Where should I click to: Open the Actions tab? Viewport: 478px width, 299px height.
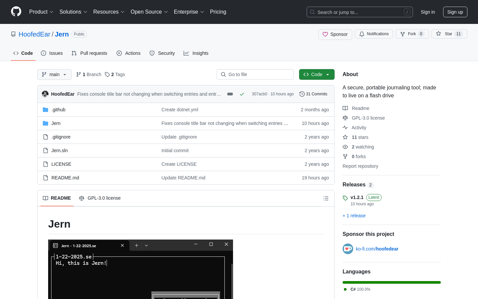(x=128, y=53)
